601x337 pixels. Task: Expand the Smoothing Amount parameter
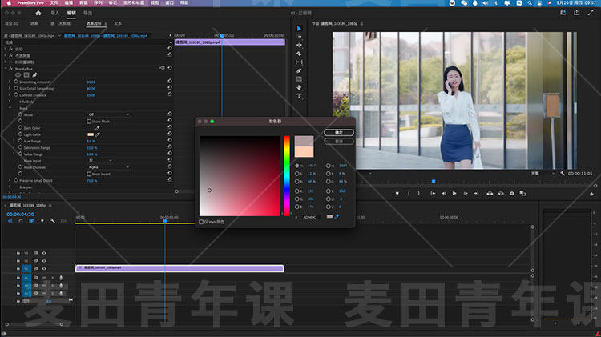coord(10,82)
